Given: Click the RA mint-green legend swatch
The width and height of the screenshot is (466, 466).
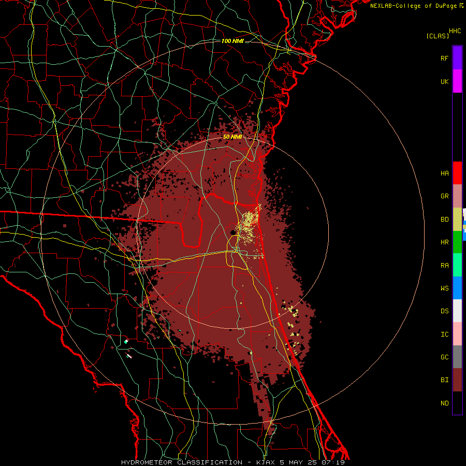Looking at the screenshot, I should click(x=457, y=265).
